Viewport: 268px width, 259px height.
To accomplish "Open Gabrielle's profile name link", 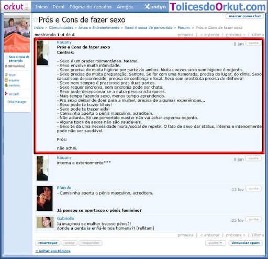I will pos(65,219).
